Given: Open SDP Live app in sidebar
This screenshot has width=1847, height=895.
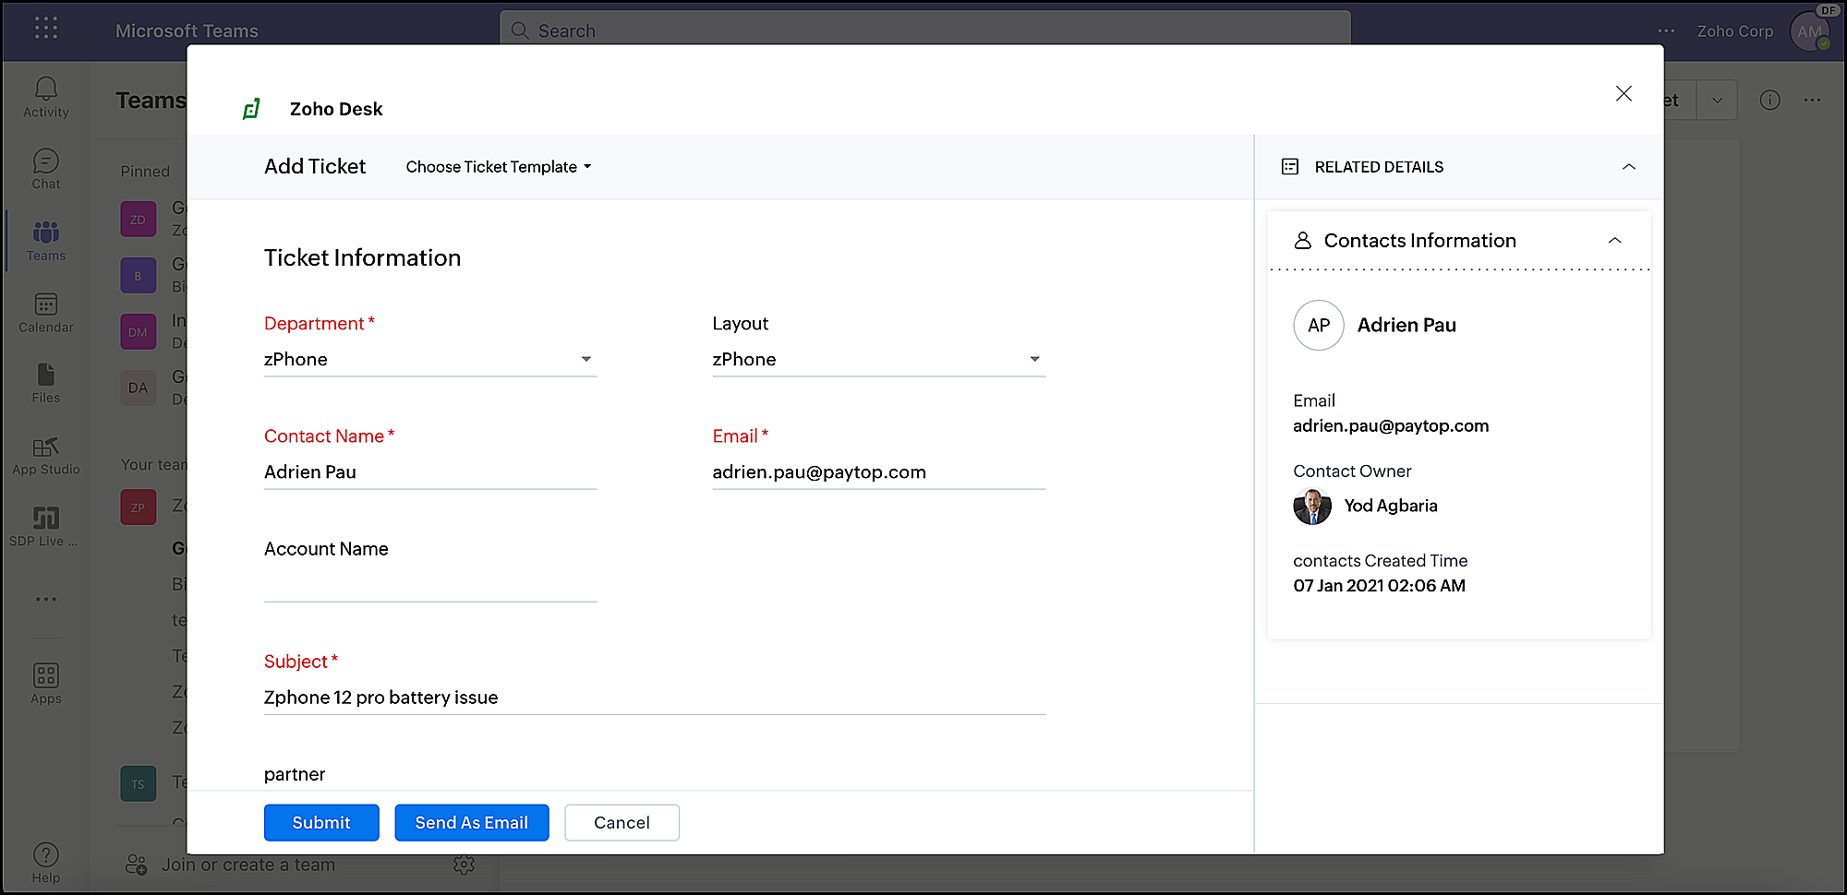Looking at the screenshot, I should point(46,527).
